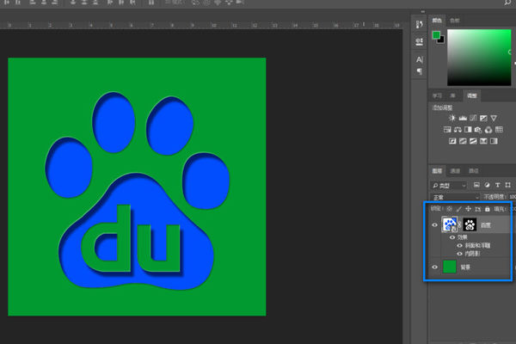
Task: Hide the 背景 background layer
Action: point(434,267)
